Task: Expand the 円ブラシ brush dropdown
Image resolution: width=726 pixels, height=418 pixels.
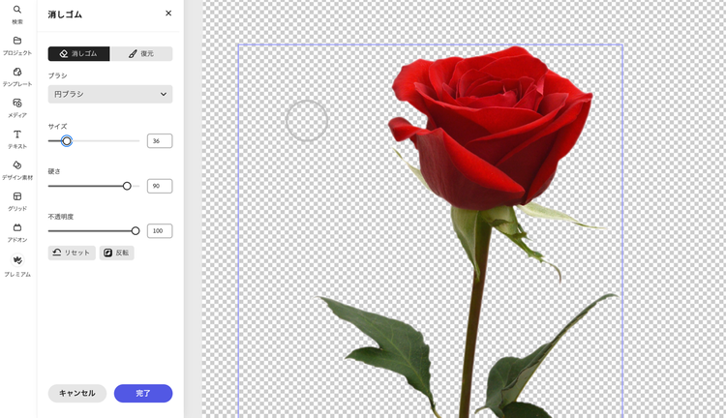Action: click(110, 94)
